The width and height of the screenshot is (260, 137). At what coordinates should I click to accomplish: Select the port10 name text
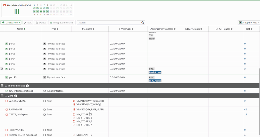point(13,77)
